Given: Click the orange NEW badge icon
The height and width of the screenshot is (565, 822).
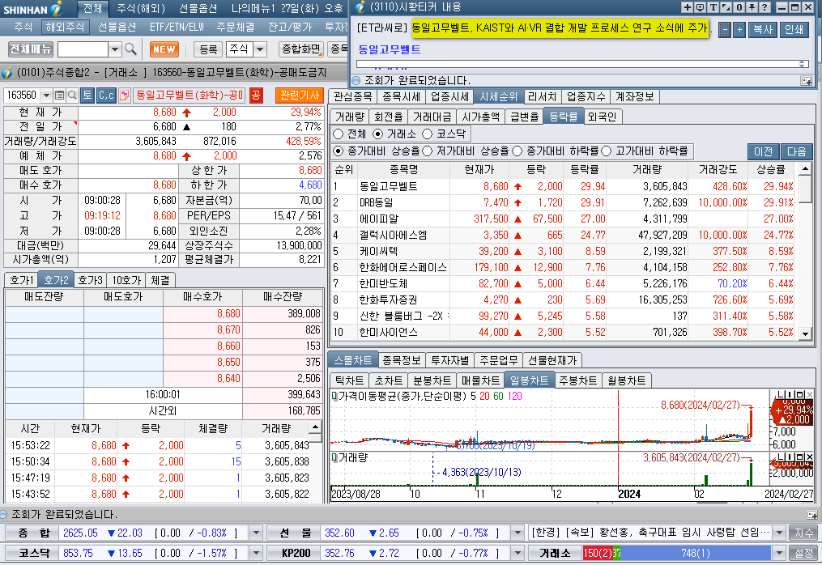Looking at the screenshot, I should 164,49.
